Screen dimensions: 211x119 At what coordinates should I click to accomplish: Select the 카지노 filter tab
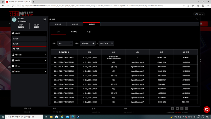[89, 32]
